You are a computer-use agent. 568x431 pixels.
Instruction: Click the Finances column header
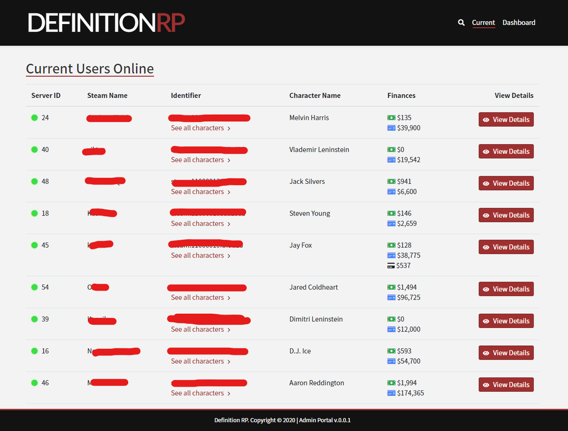point(401,95)
